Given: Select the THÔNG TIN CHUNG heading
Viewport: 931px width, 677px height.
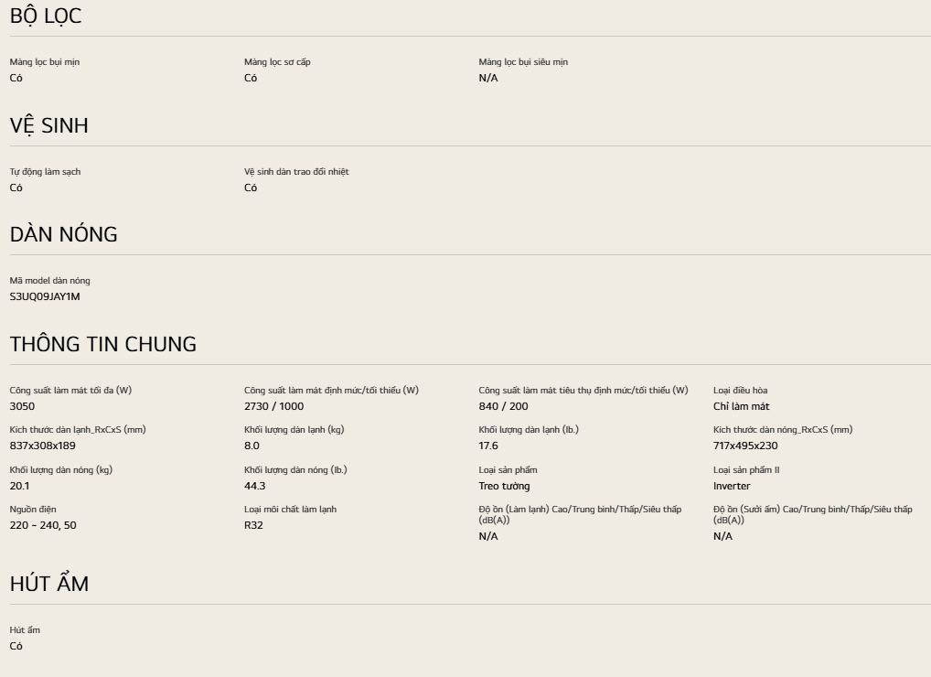Looking at the screenshot, I should click(x=102, y=344).
